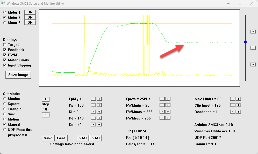258x154 pixels.
Task: Decrease the Max Limits value
Action: [x=233, y=99]
